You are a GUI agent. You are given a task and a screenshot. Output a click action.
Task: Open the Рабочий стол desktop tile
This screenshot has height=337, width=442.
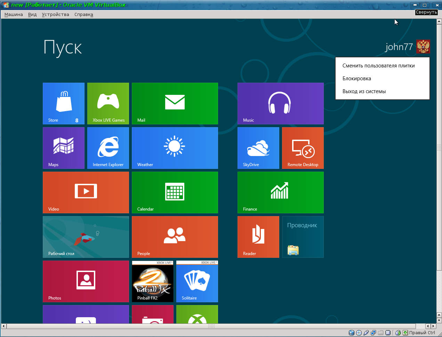click(x=86, y=237)
